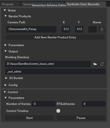Click the Pause button
Screen dimensions: 110x128
tap(81, 118)
